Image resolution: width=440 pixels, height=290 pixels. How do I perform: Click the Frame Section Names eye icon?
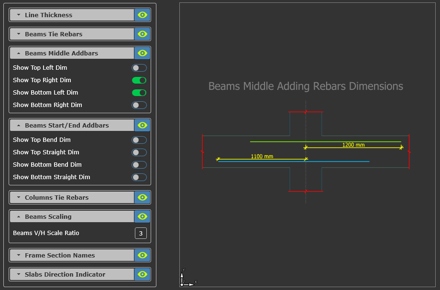(142, 255)
